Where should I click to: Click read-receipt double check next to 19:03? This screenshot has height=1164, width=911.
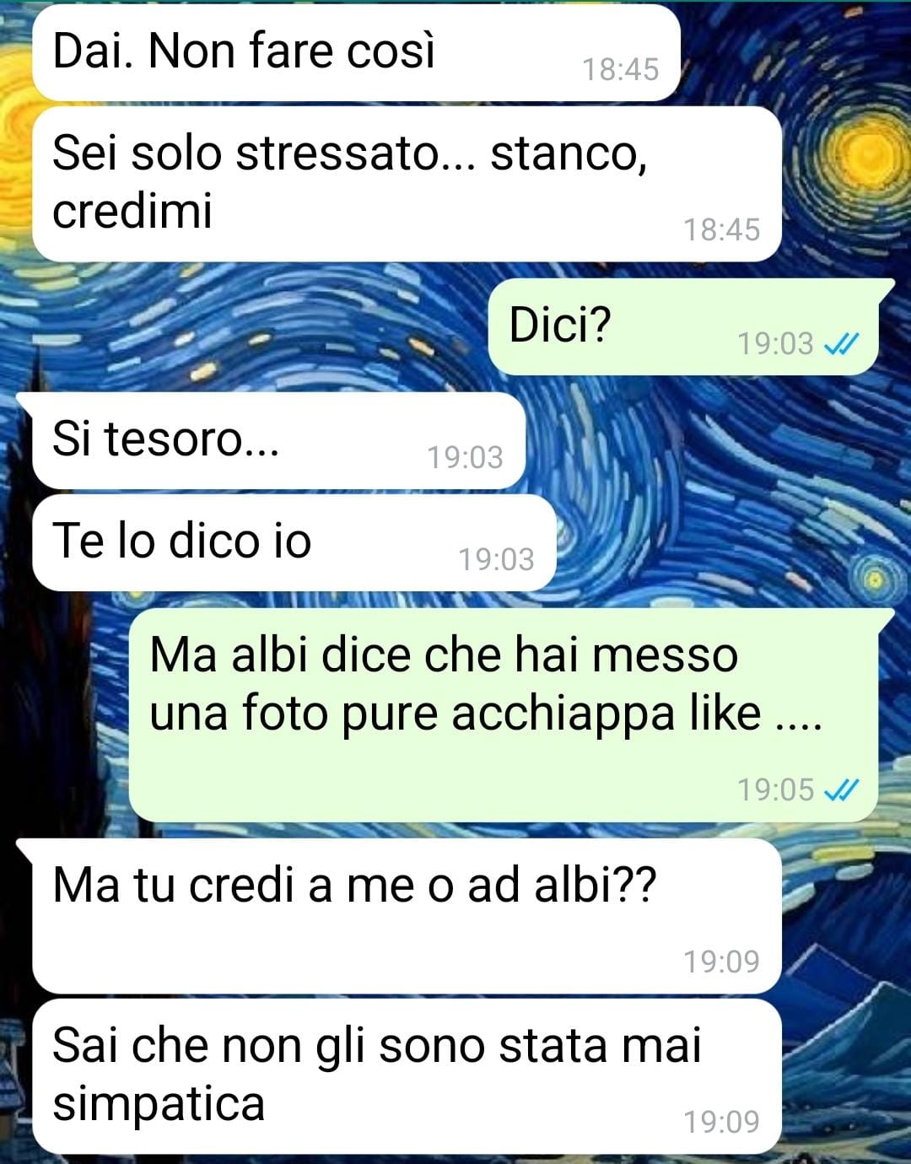(841, 343)
